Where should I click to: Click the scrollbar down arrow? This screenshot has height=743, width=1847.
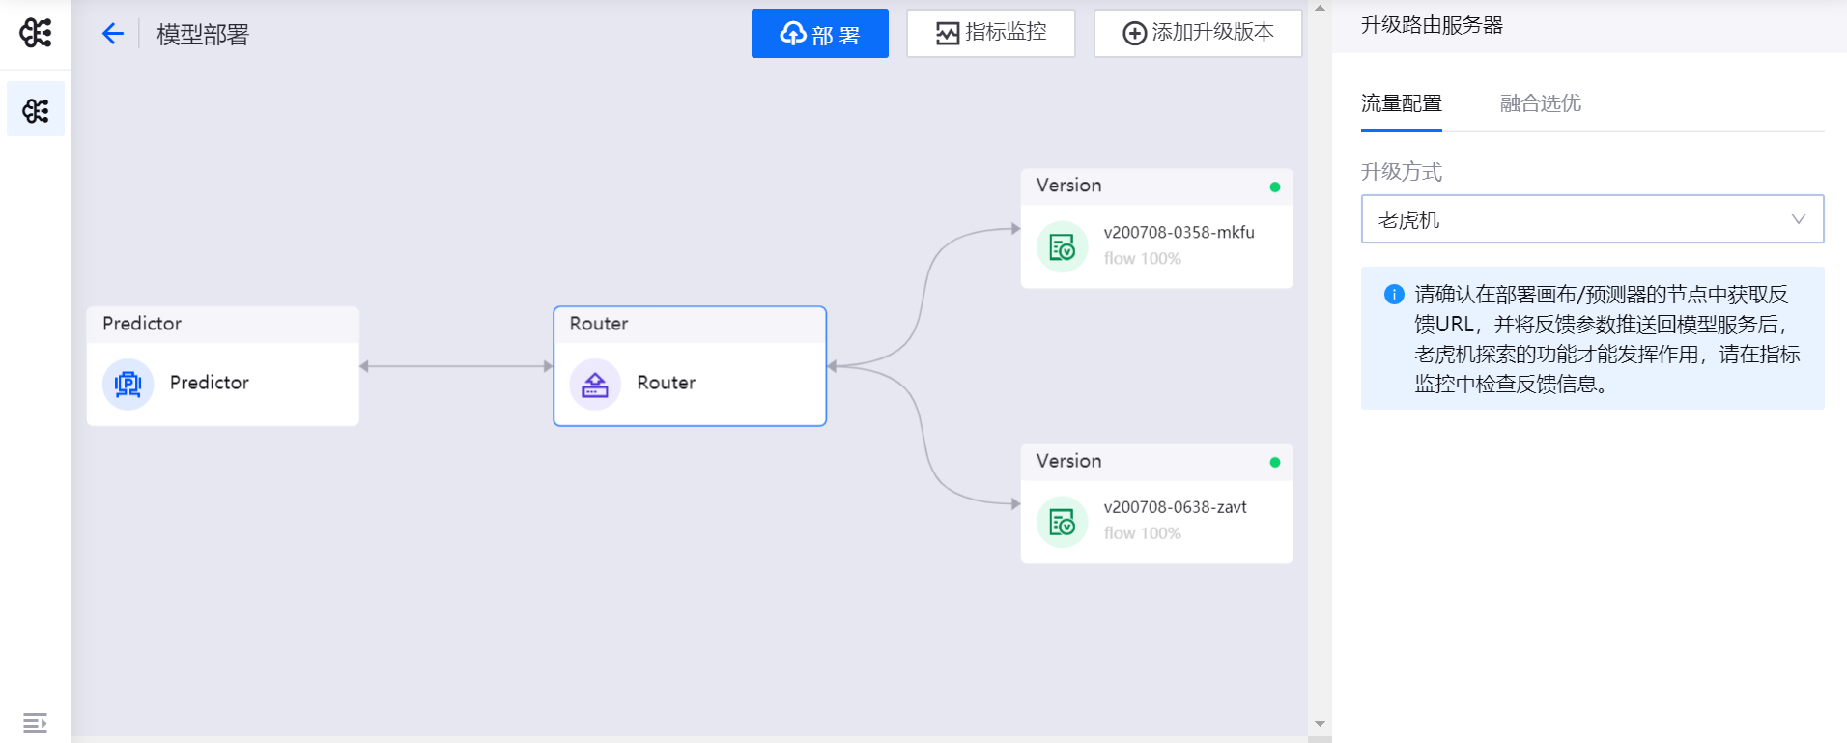click(1320, 724)
